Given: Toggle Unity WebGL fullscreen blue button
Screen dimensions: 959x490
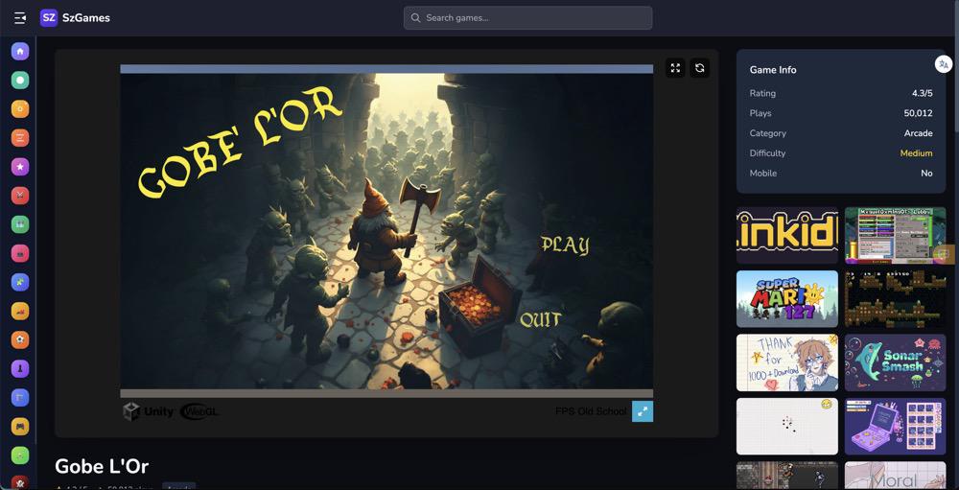Looking at the screenshot, I should tap(643, 411).
